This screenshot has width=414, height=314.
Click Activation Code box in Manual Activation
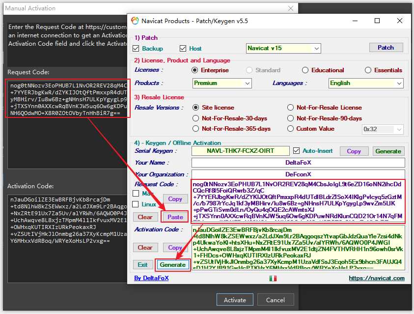tap(67, 239)
